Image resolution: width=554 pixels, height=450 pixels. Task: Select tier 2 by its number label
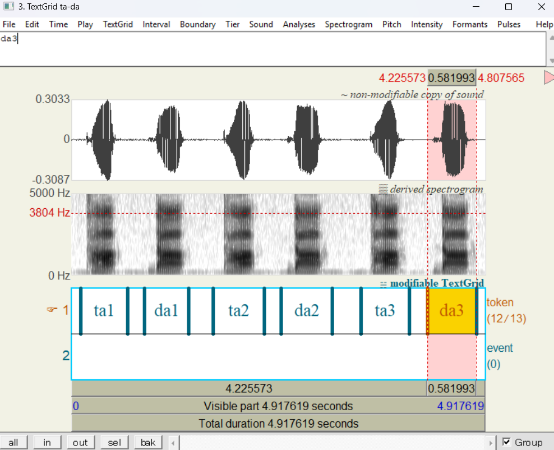(66, 356)
